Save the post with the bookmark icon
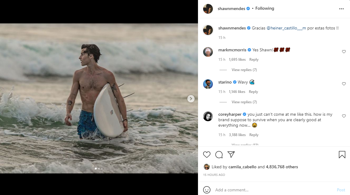Viewport: 350px width, 195px height. [x=342, y=155]
